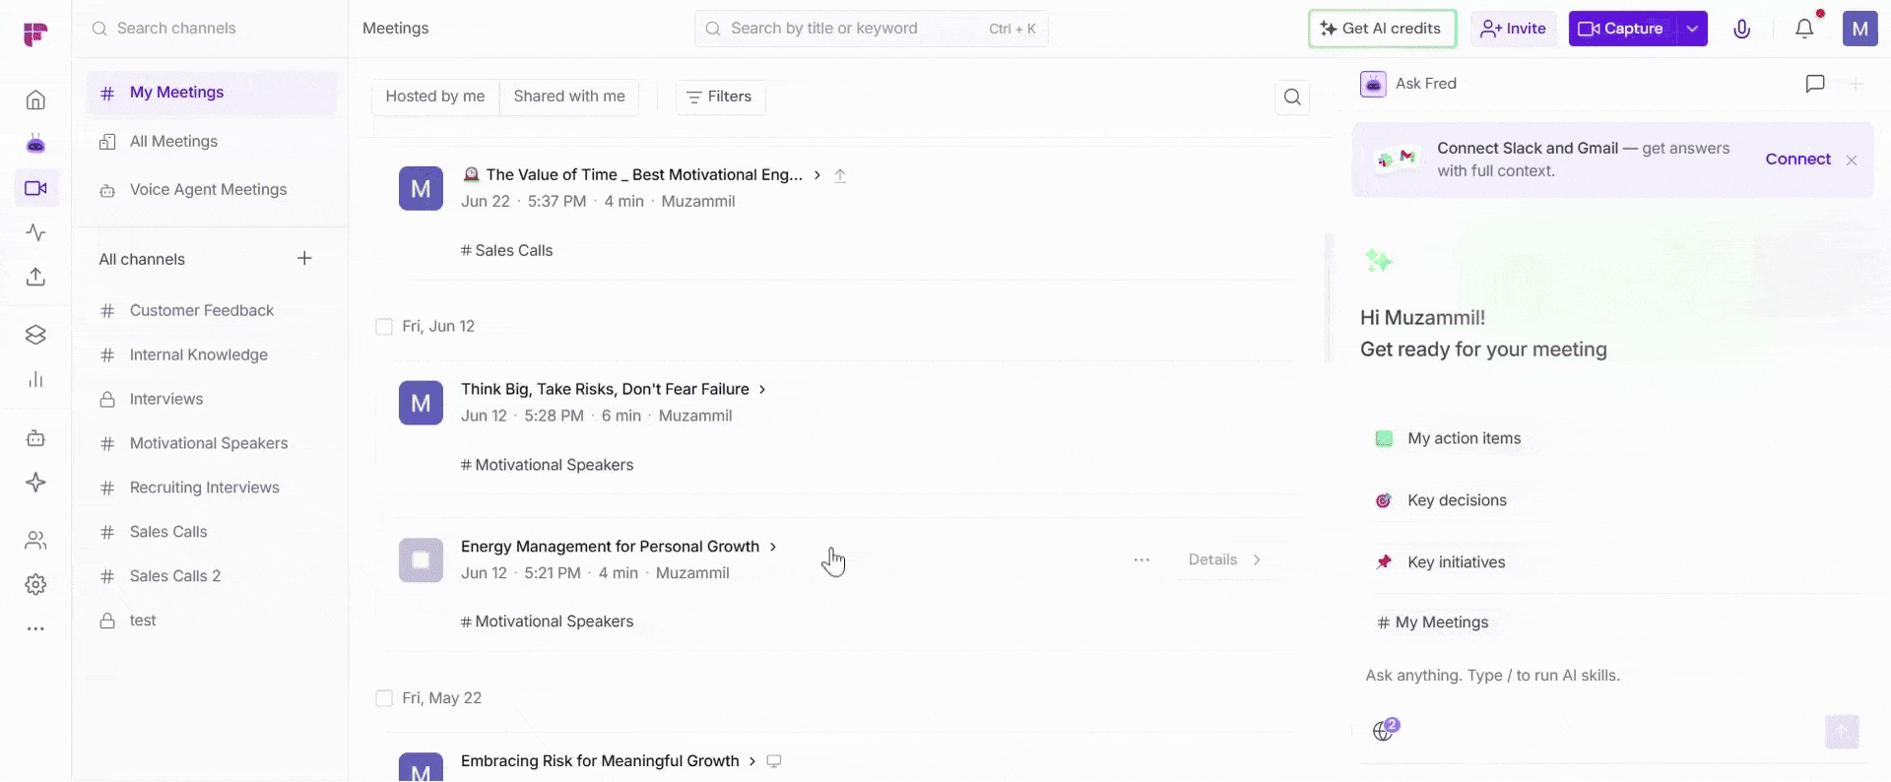The image size is (1891, 782).
Task: Open the team members rail icon
Action: 35,540
